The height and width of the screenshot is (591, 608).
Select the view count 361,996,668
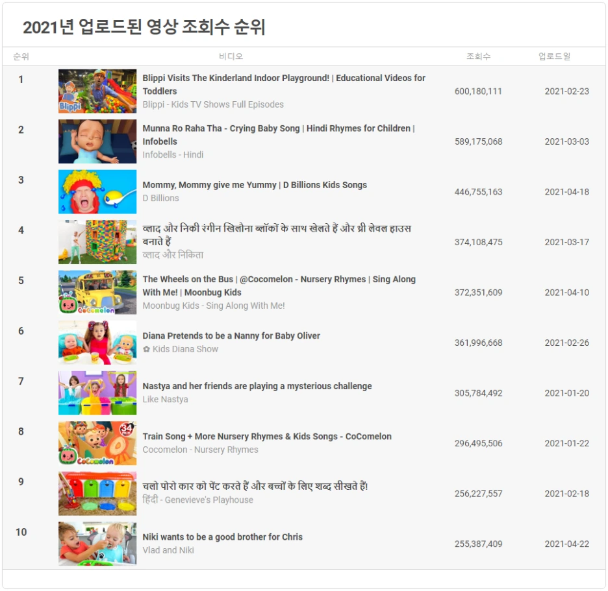coord(478,343)
